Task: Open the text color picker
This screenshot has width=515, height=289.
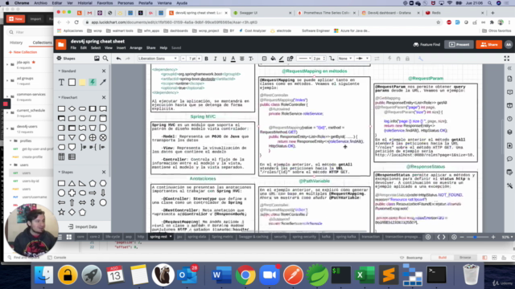Action: click(233, 59)
